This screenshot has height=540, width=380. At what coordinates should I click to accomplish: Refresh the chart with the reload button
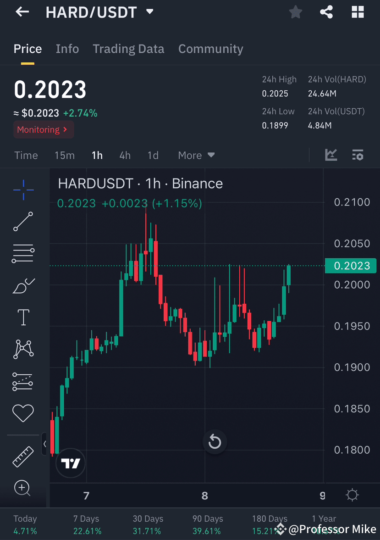point(215,442)
